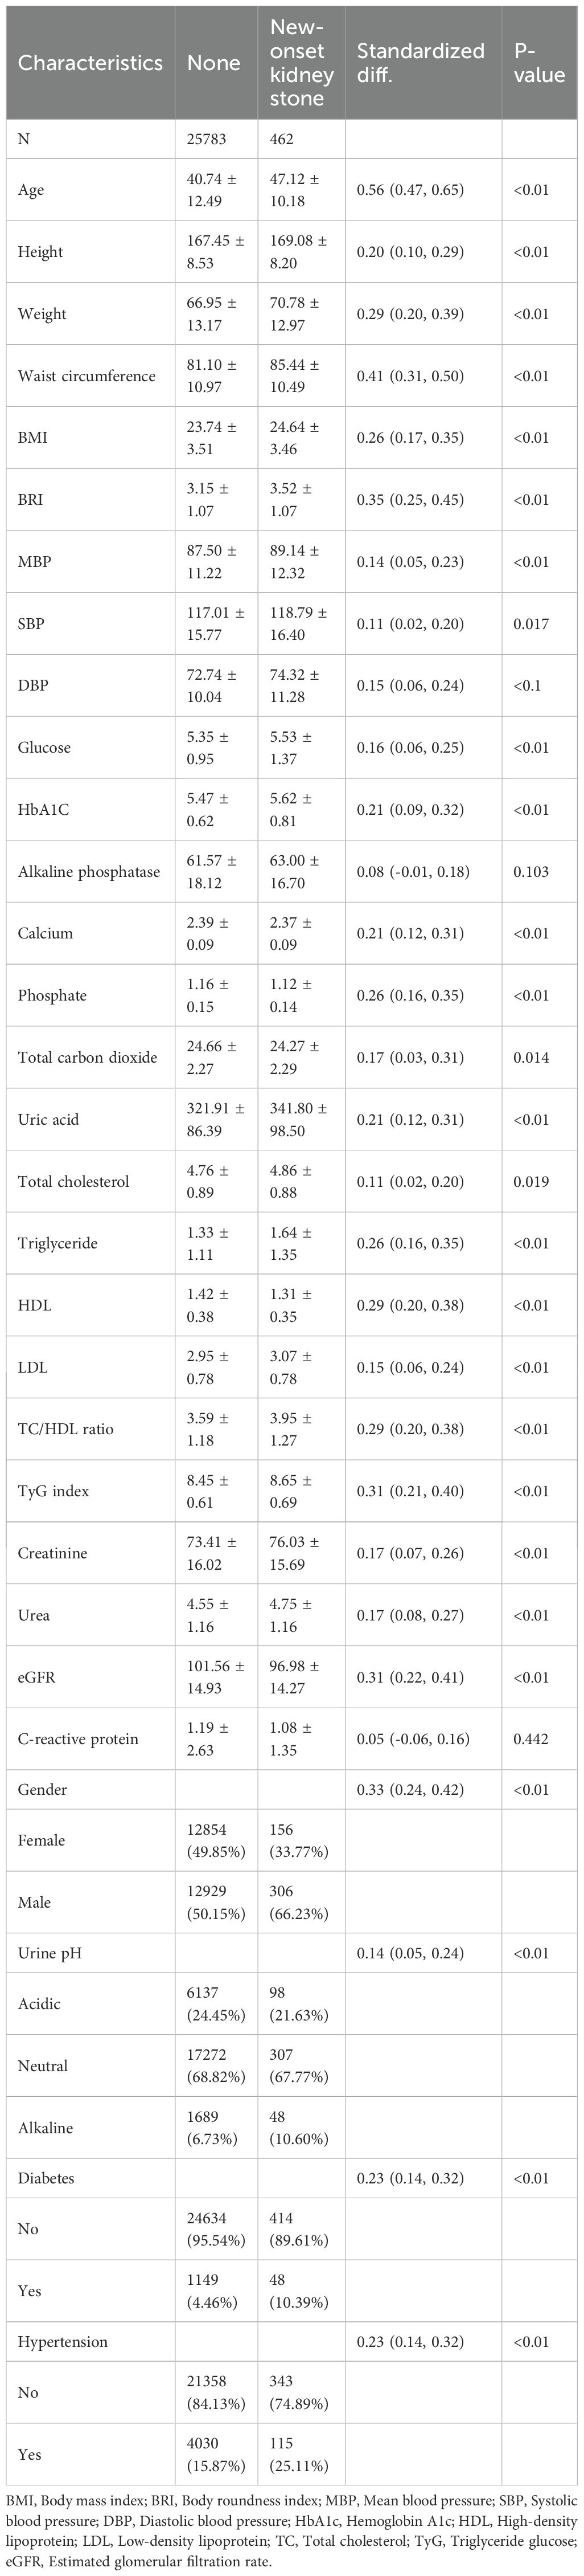Click the Characteristics column header
The width and height of the screenshot is (584, 2576).
[90, 63]
